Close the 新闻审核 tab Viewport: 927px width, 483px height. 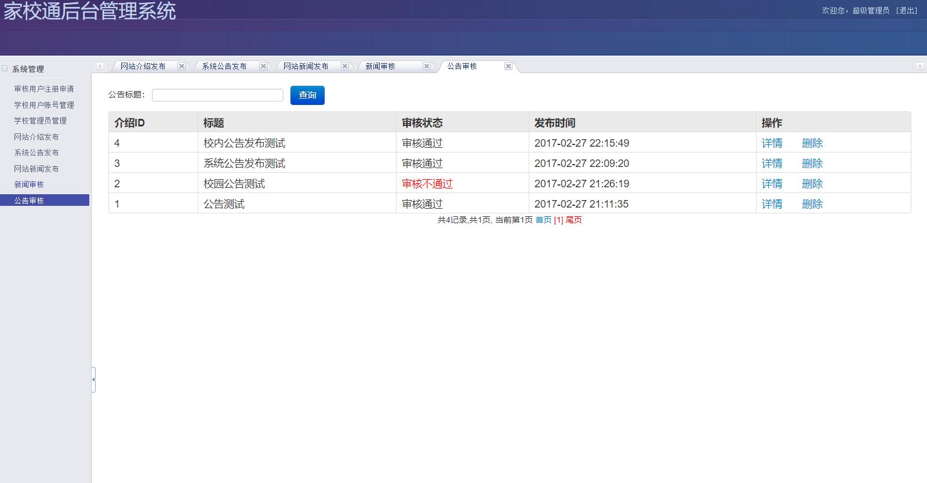click(x=427, y=66)
